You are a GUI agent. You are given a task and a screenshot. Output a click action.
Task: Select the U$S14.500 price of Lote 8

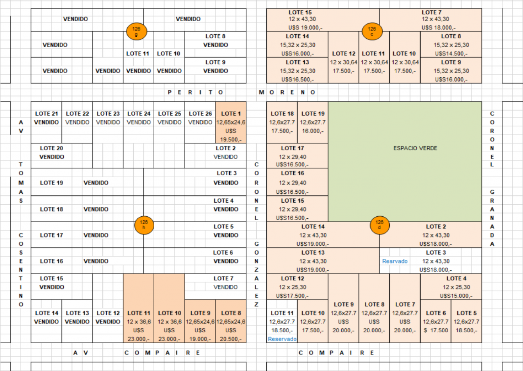click(x=451, y=54)
